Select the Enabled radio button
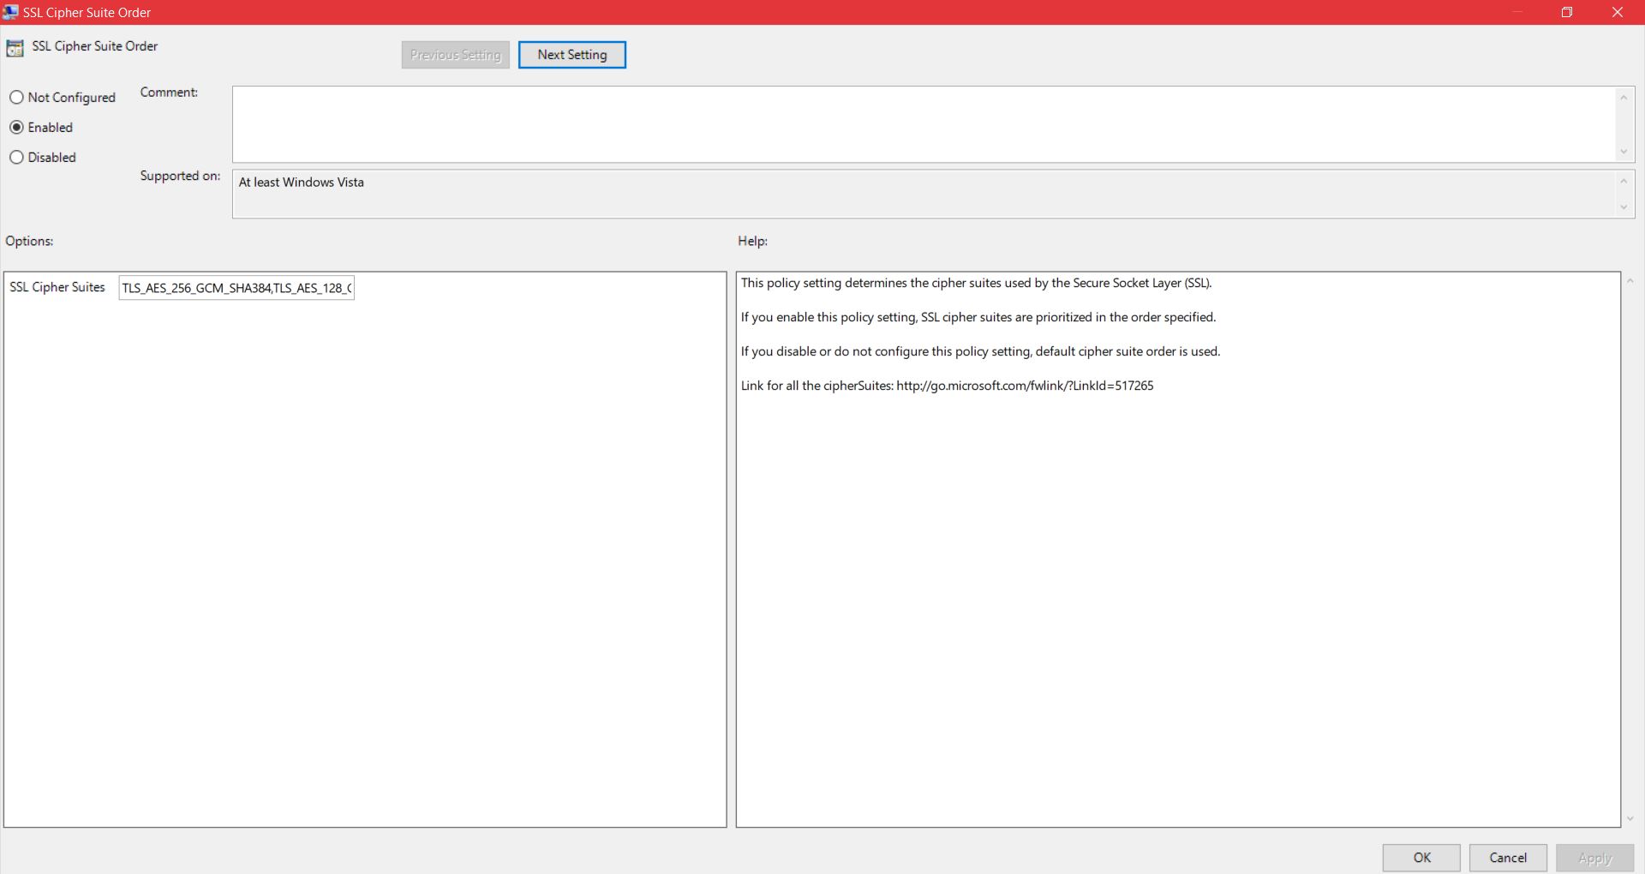This screenshot has width=1645, height=874. [x=17, y=127]
